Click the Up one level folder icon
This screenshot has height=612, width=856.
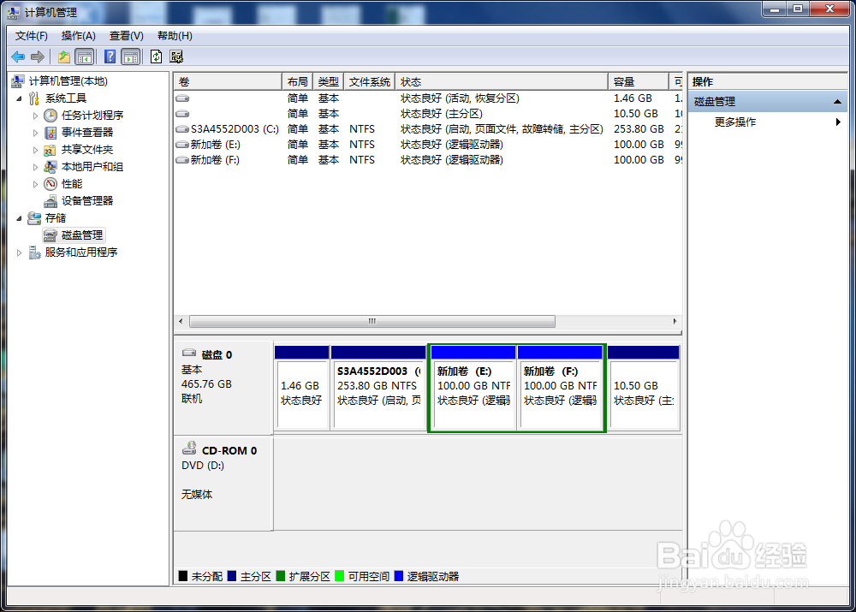click(64, 56)
